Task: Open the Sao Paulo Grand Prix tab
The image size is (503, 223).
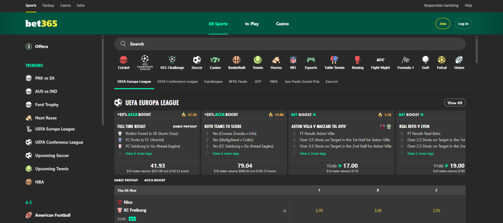Action: (x=302, y=81)
